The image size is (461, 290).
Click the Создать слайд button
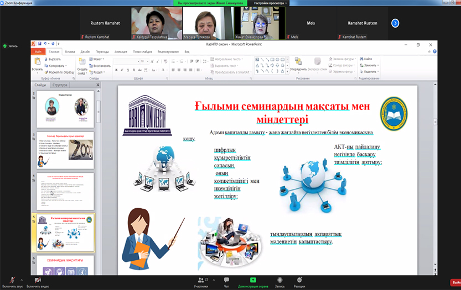82,67
